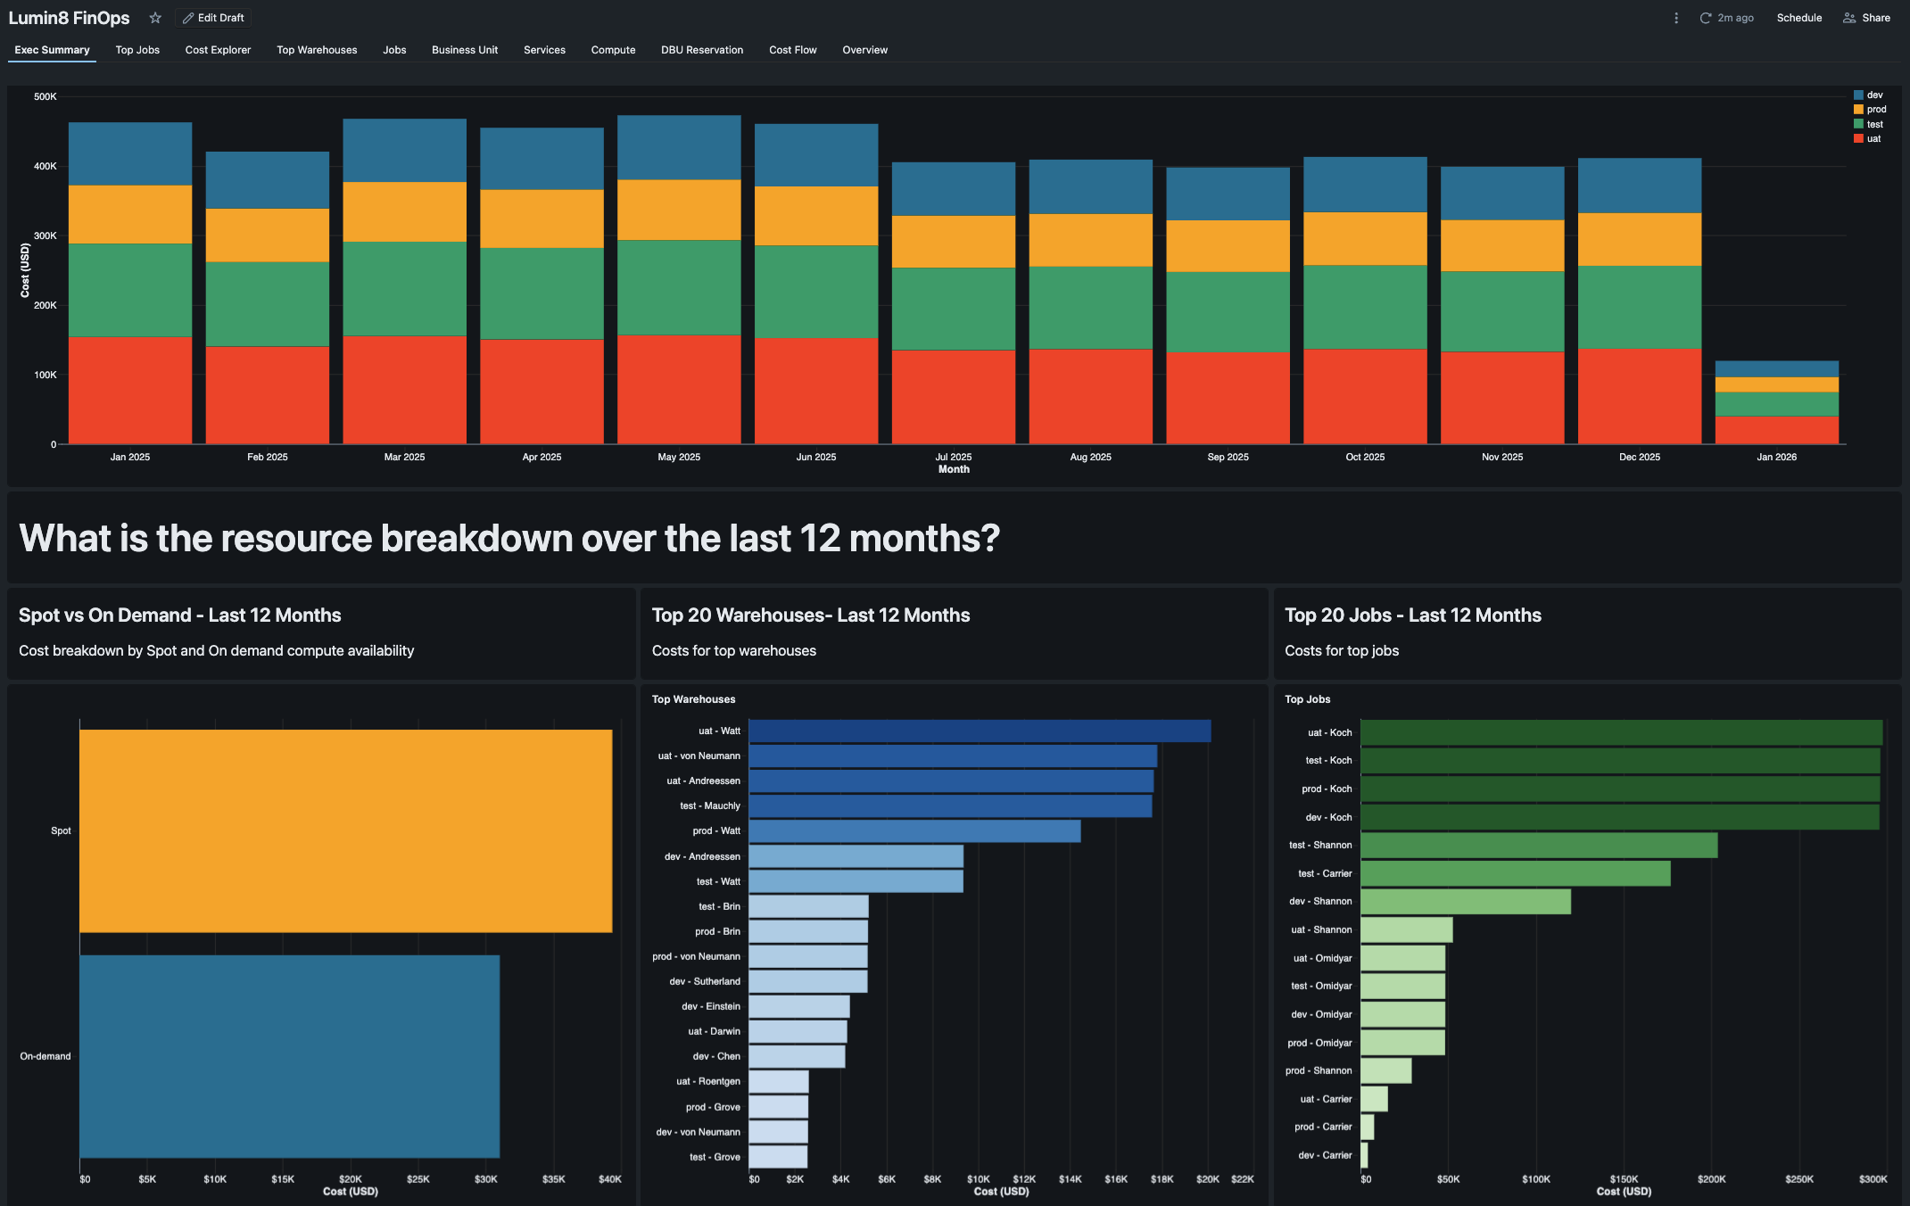Select the uat - Watt warehouse bar

pos(979,731)
